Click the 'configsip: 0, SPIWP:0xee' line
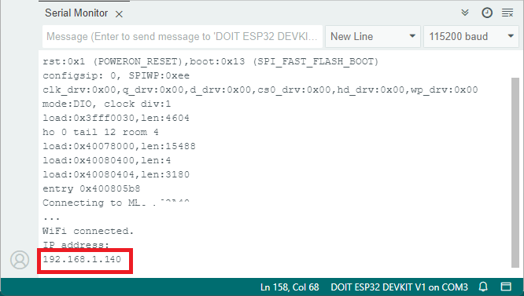 click(x=116, y=75)
